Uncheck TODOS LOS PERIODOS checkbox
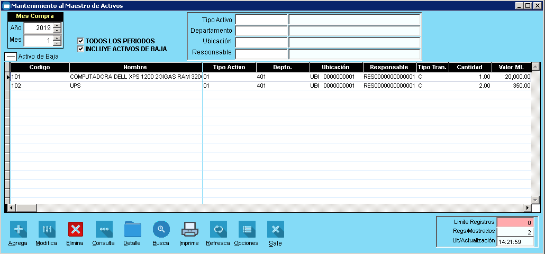 pos(81,41)
